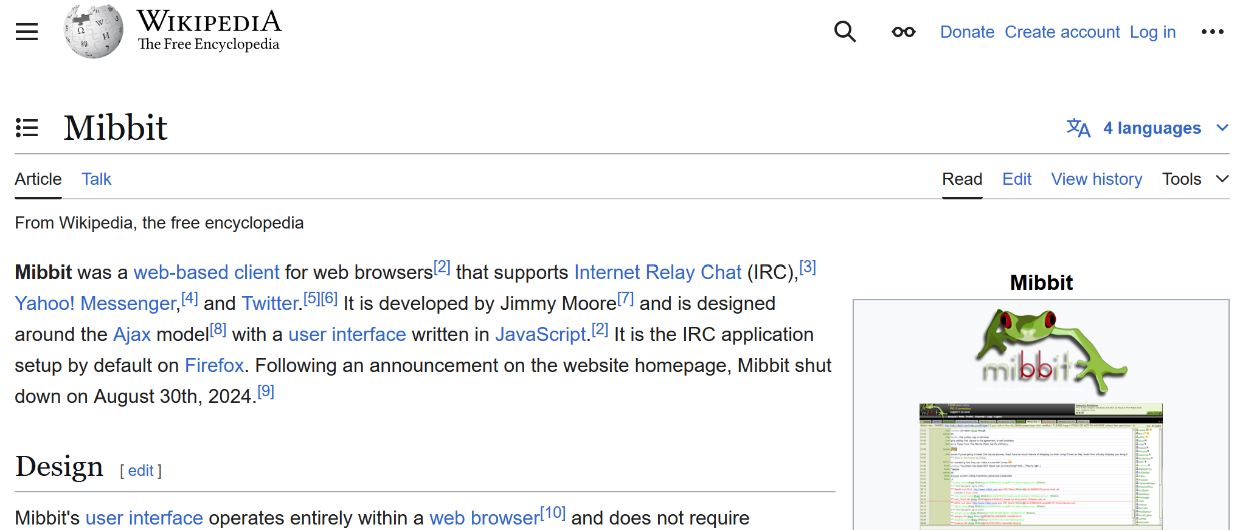Switch to the Talk tab

96,179
